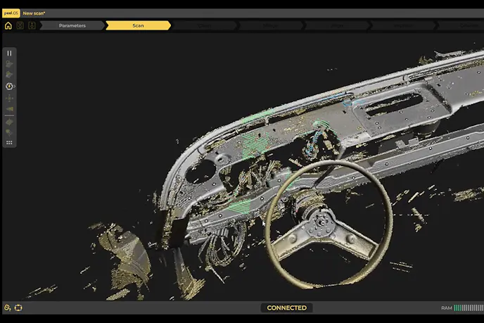Expand the scan mode flyout arrow

point(15,87)
